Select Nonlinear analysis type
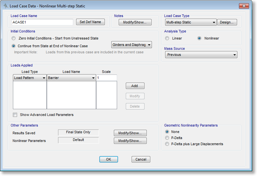259x176 pixels. [199, 38]
